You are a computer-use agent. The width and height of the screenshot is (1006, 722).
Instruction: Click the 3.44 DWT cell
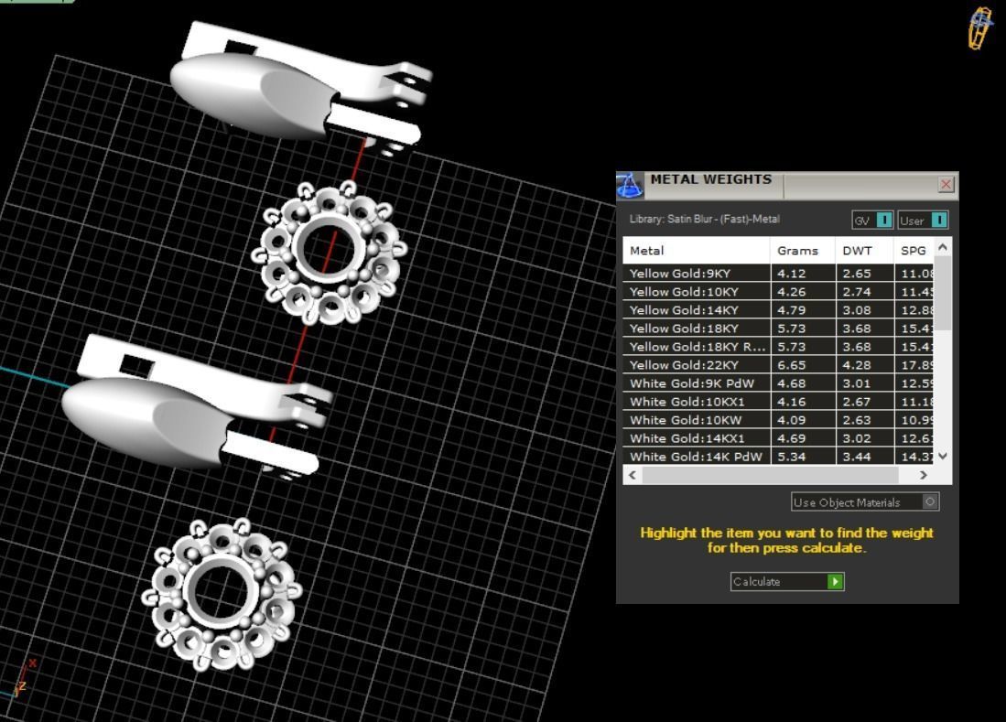click(865, 457)
